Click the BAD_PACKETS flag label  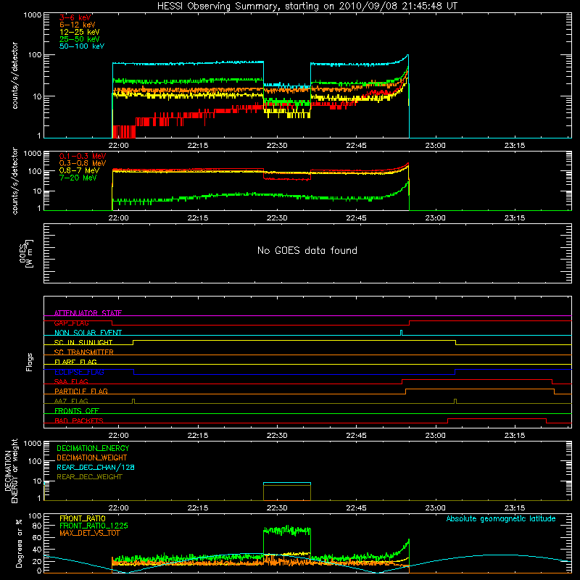coord(79,420)
